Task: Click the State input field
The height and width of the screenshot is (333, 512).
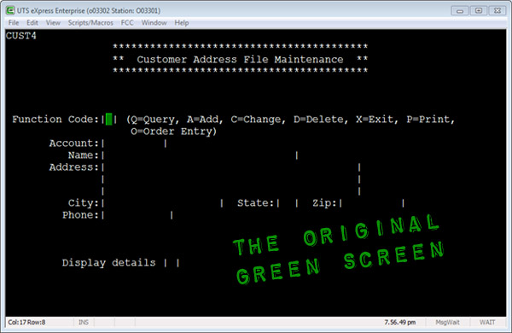Action: click(288, 203)
